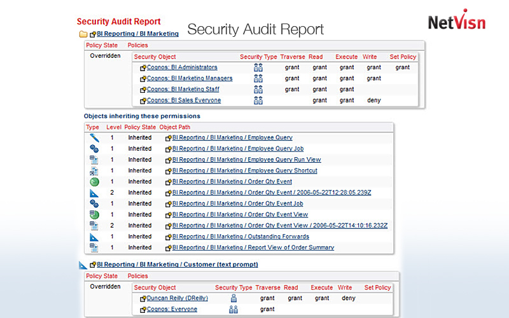The width and height of the screenshot is (509, 318).
Task: Click the blue triangle icon for 2006-05-22T12:28:05.239Z row
Action: click(x=94, y=193)
